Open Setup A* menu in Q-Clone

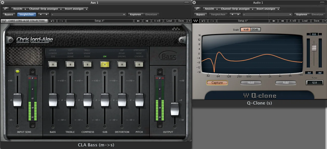click(x=243, y=21)
